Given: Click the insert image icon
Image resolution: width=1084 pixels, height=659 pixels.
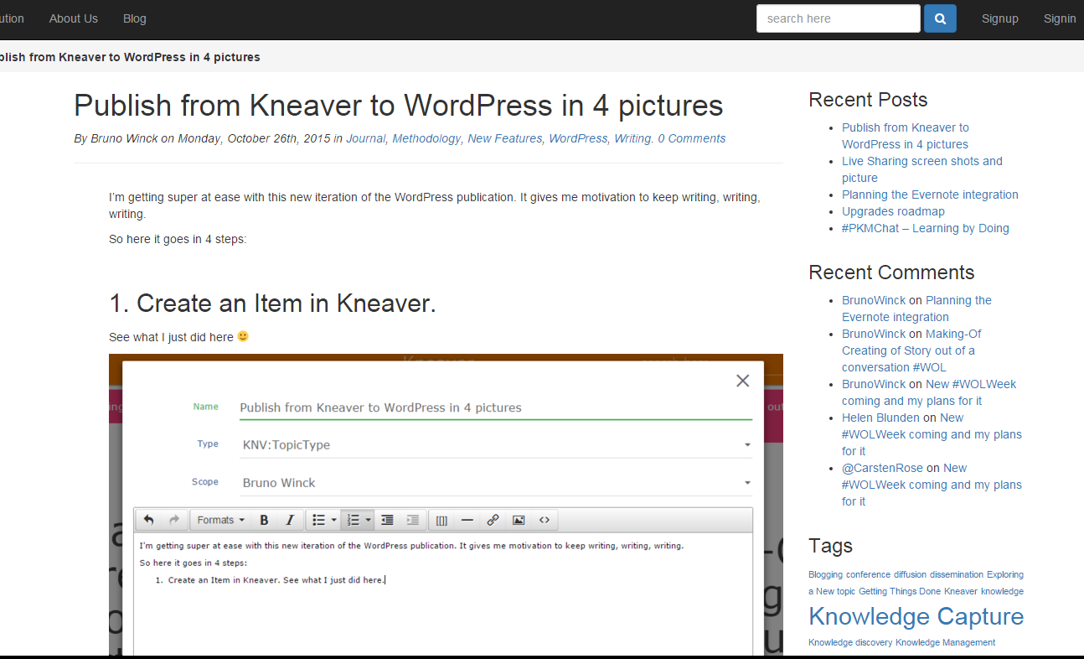Looking at the screenshot, I should click(519, 520).
